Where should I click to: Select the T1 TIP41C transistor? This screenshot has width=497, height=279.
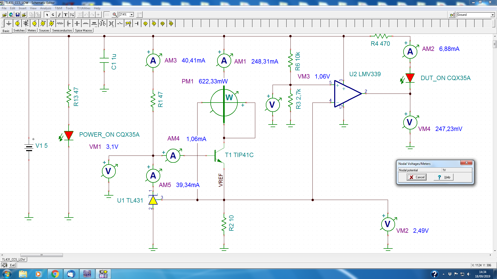tap(219, 155)
